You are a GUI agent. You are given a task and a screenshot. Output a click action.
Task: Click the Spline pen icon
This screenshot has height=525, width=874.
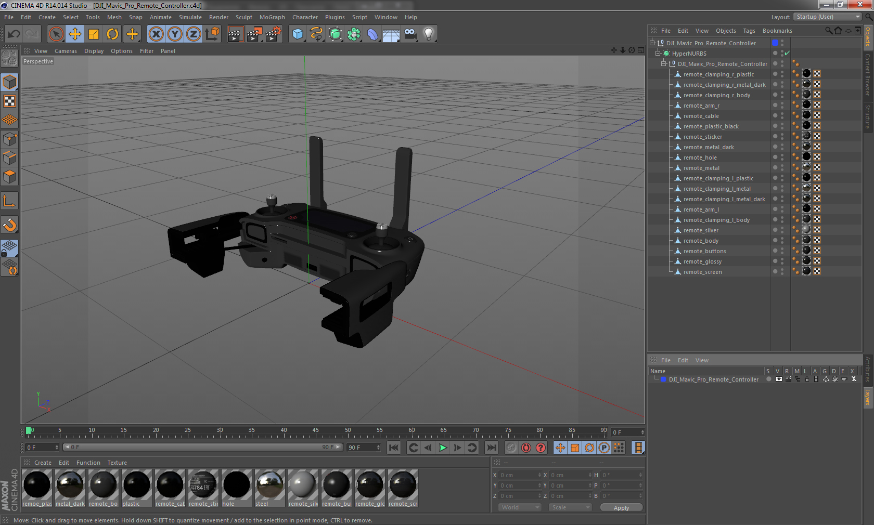pyautogui.click(x=316, y=34)
